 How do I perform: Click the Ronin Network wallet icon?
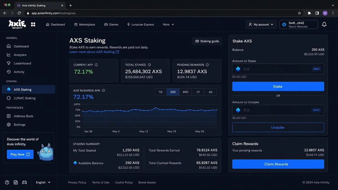click(284, 24)
